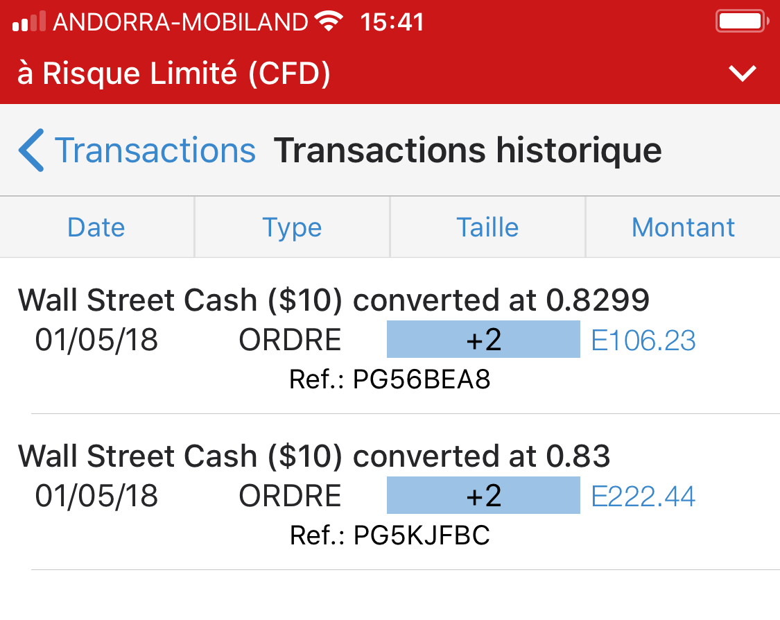Check the battery icon in status bar
The image size is (780, 620).
click(740, 22)
